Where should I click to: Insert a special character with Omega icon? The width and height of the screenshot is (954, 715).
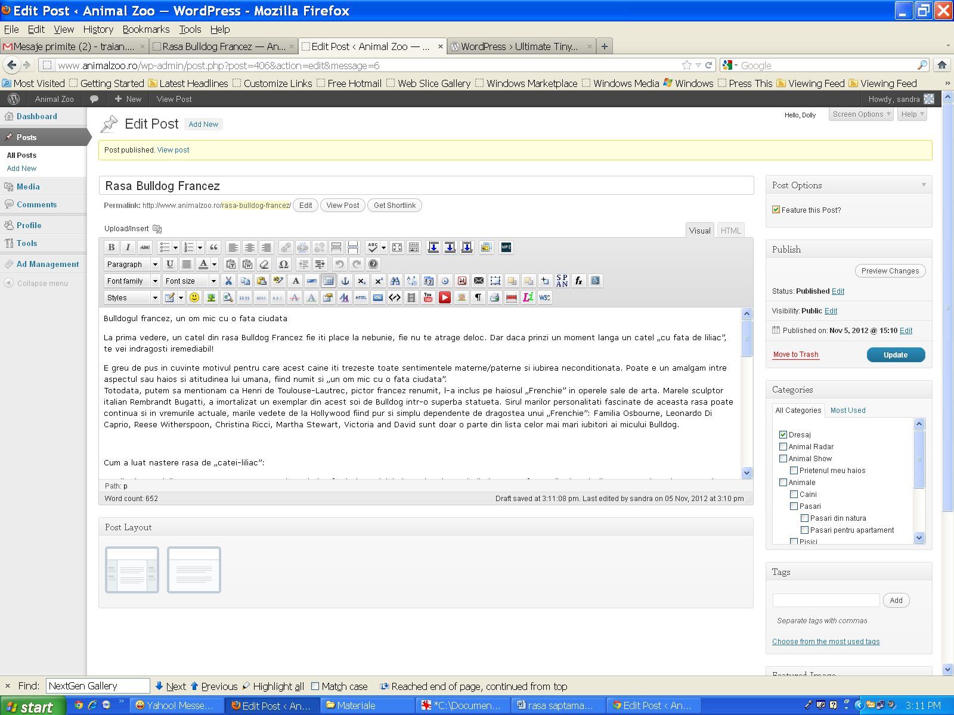[283, 264]
